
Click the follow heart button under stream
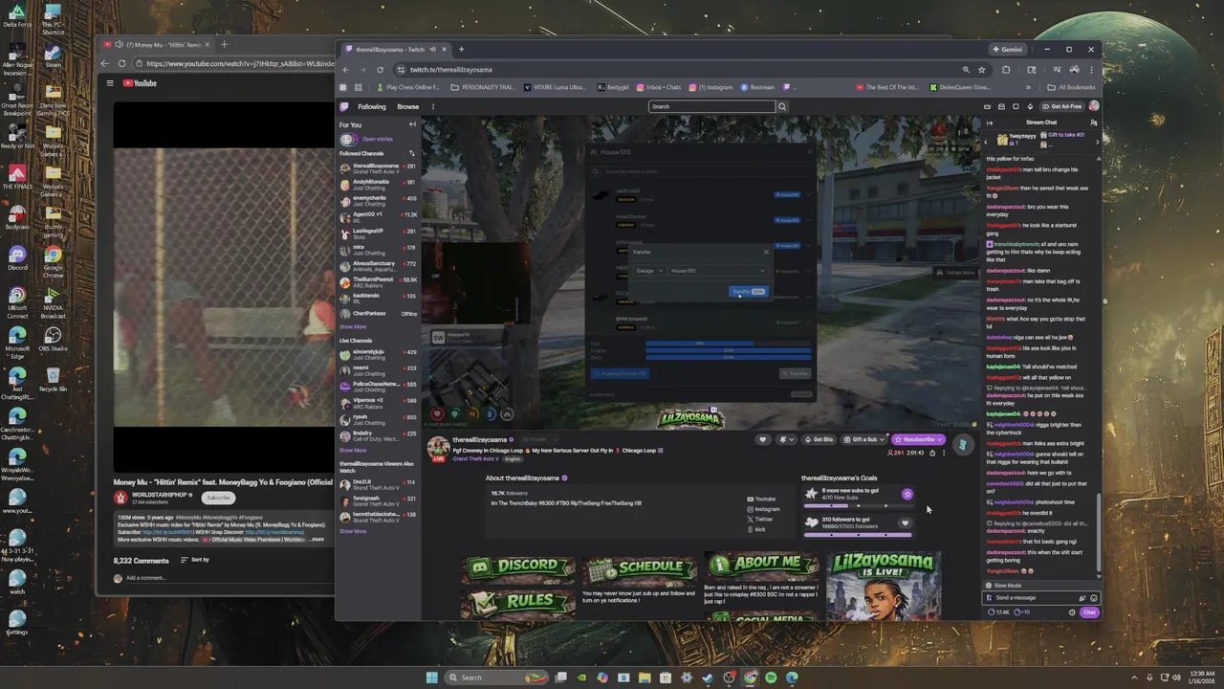(x=762, y=439)
